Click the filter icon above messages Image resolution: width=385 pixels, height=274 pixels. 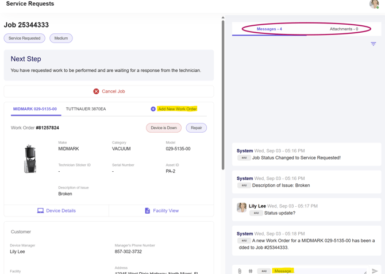373,44
